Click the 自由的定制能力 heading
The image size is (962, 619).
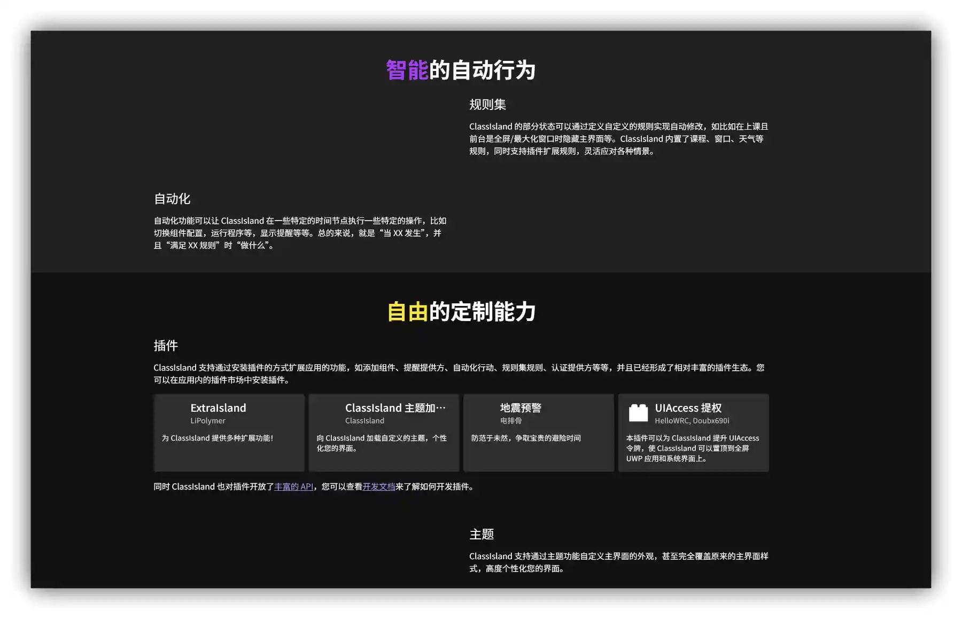coord(461,311)
